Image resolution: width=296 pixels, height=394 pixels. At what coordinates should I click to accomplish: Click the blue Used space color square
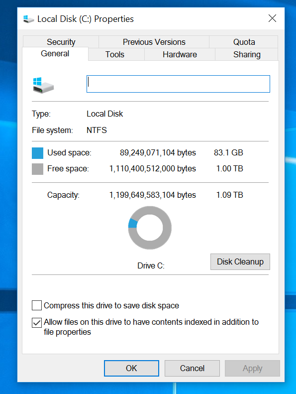pos(37,153)
